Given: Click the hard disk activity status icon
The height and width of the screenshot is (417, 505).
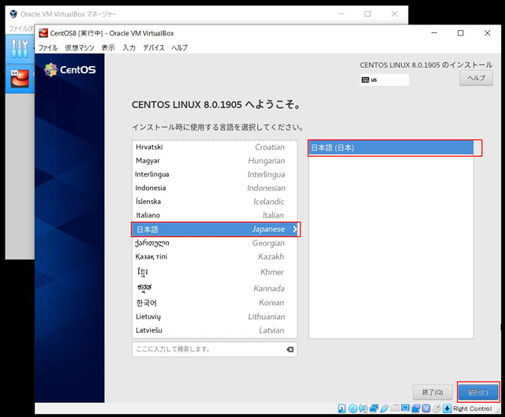Looking at the screenshot, I should (342, 408).
